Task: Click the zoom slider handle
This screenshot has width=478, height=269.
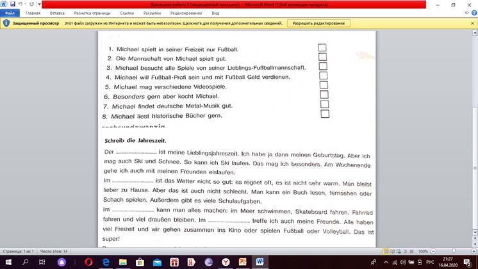Action: (x=454, y=251)
